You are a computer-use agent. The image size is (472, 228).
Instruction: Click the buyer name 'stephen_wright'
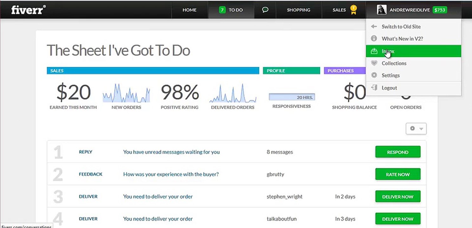click(x=285, y=197)
